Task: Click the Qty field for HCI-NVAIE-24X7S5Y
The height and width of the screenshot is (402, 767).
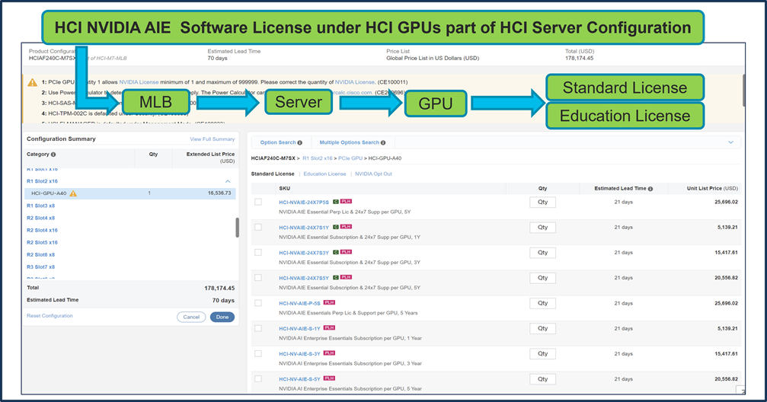Action: (x=542, y=278)
